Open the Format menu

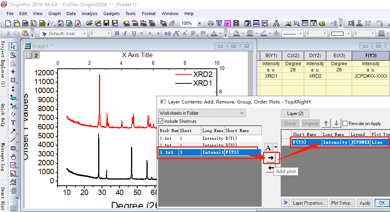pyautogui.click(x=149, y=14)
